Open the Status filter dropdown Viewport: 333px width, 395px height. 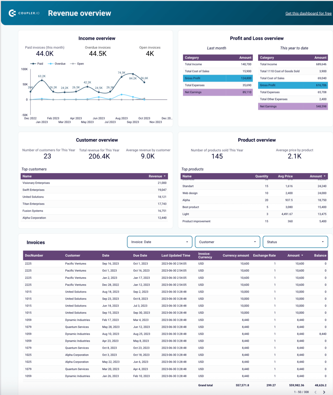(295, 242)
